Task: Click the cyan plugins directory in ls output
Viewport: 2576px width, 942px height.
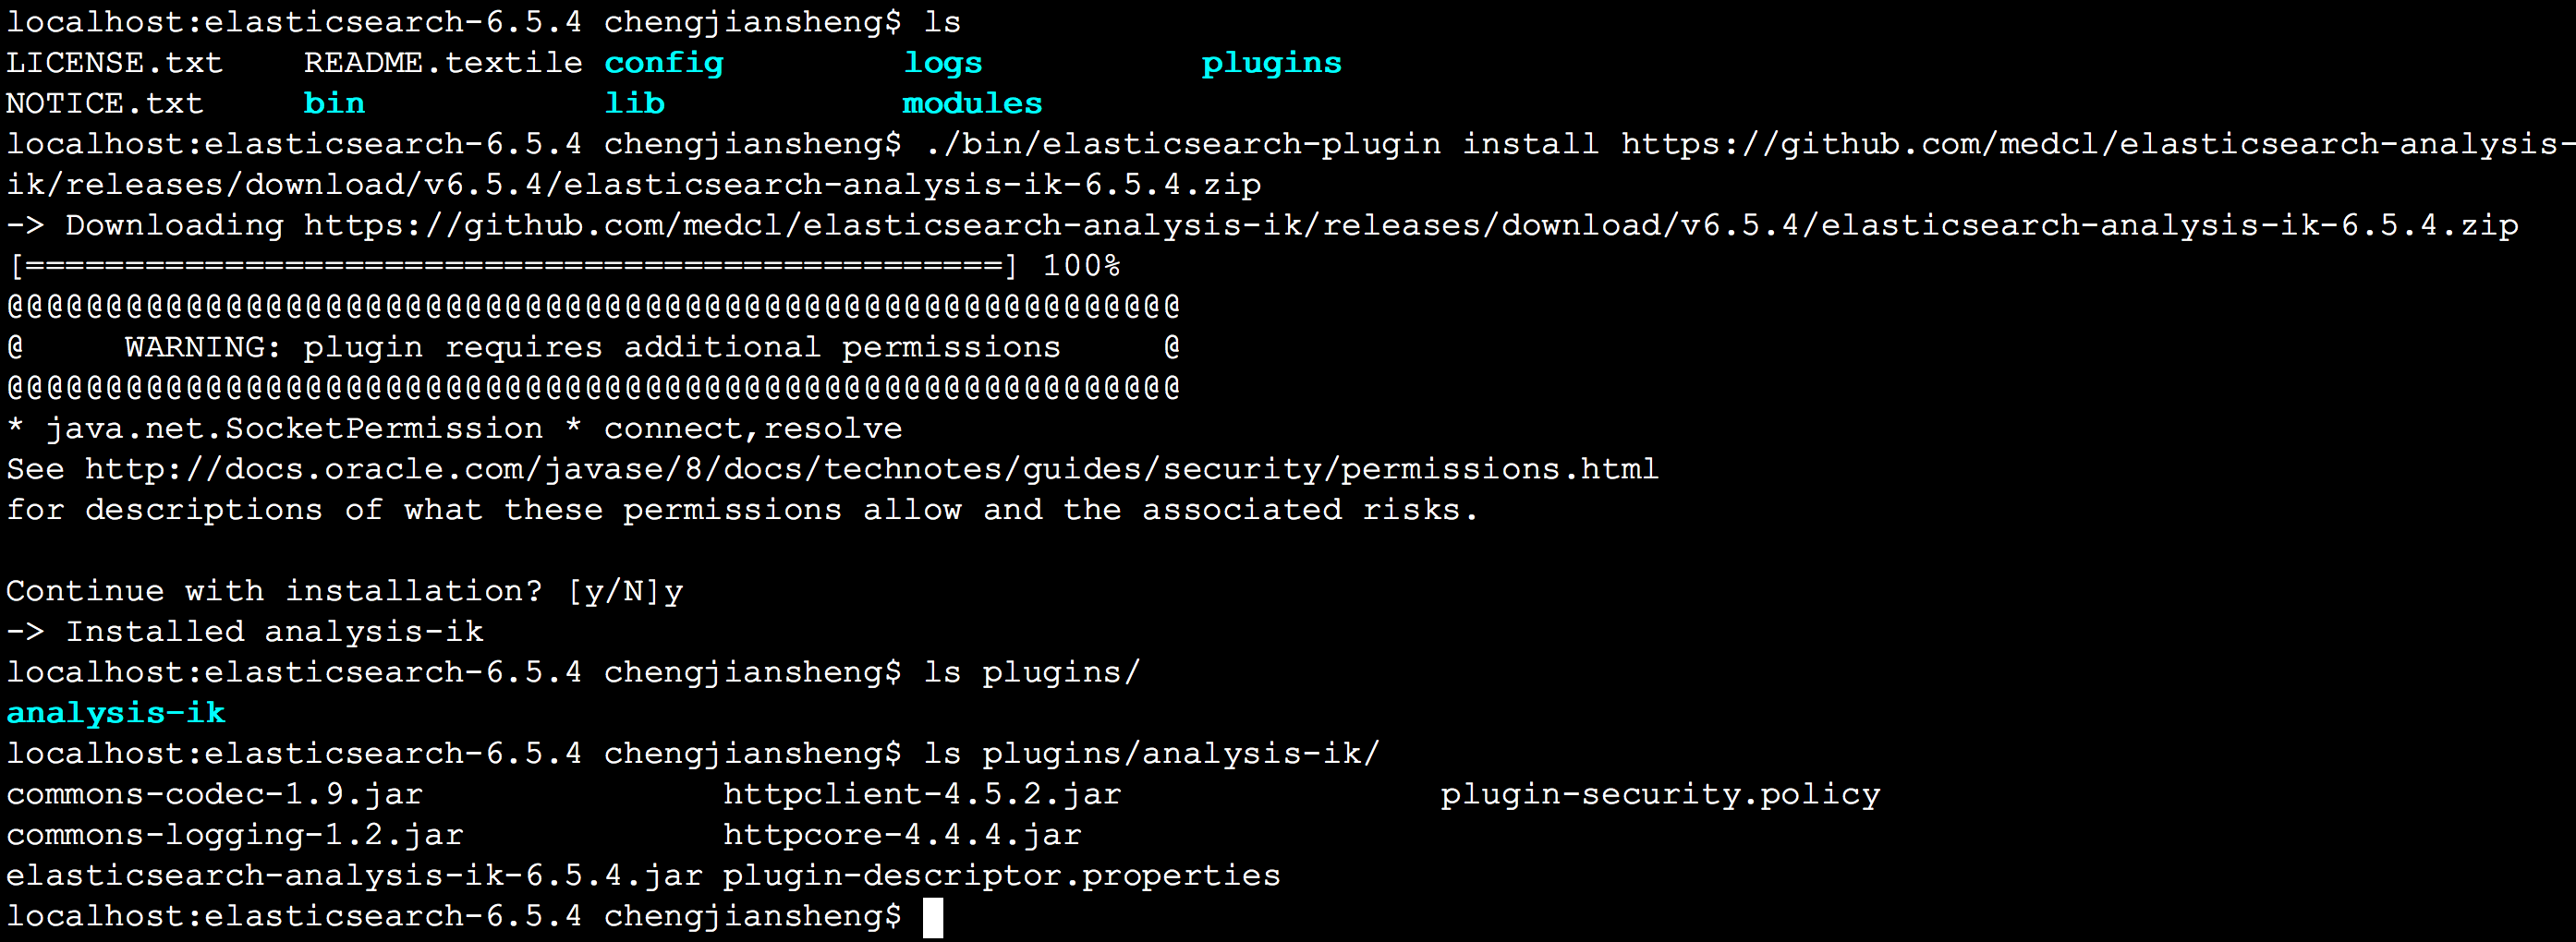Action: click(x=1271, y=63)
